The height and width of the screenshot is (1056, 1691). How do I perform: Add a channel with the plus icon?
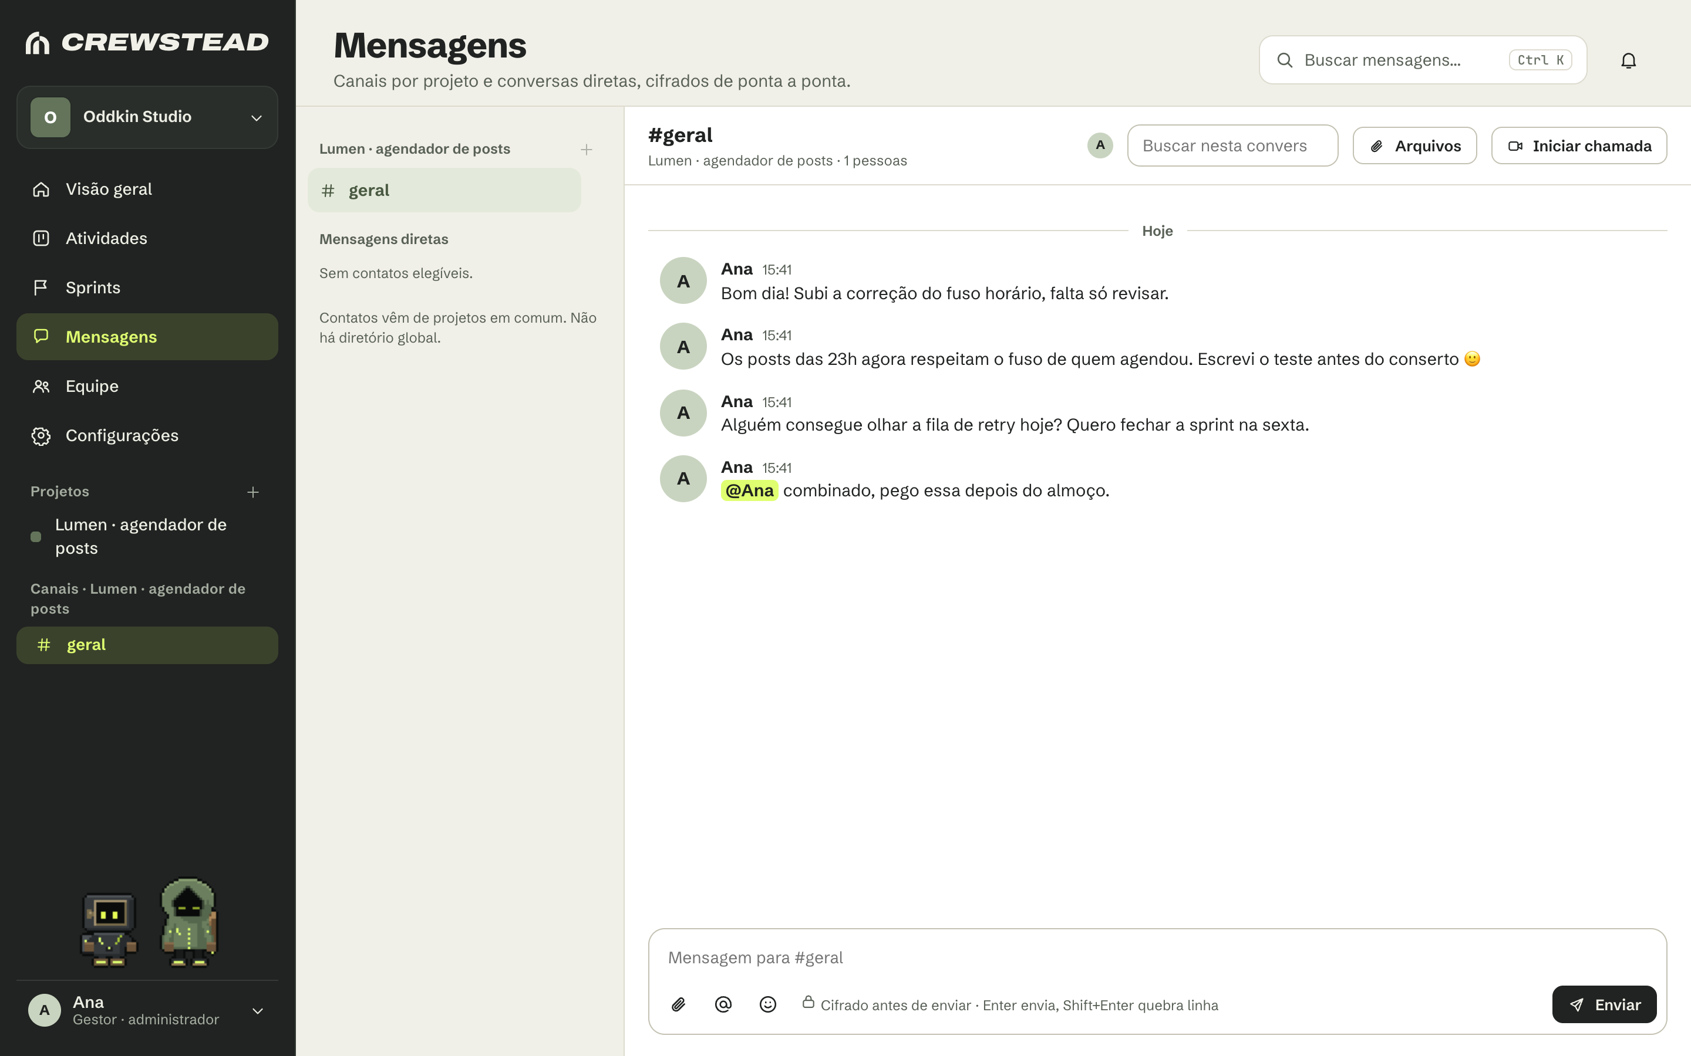coord(586,150)
